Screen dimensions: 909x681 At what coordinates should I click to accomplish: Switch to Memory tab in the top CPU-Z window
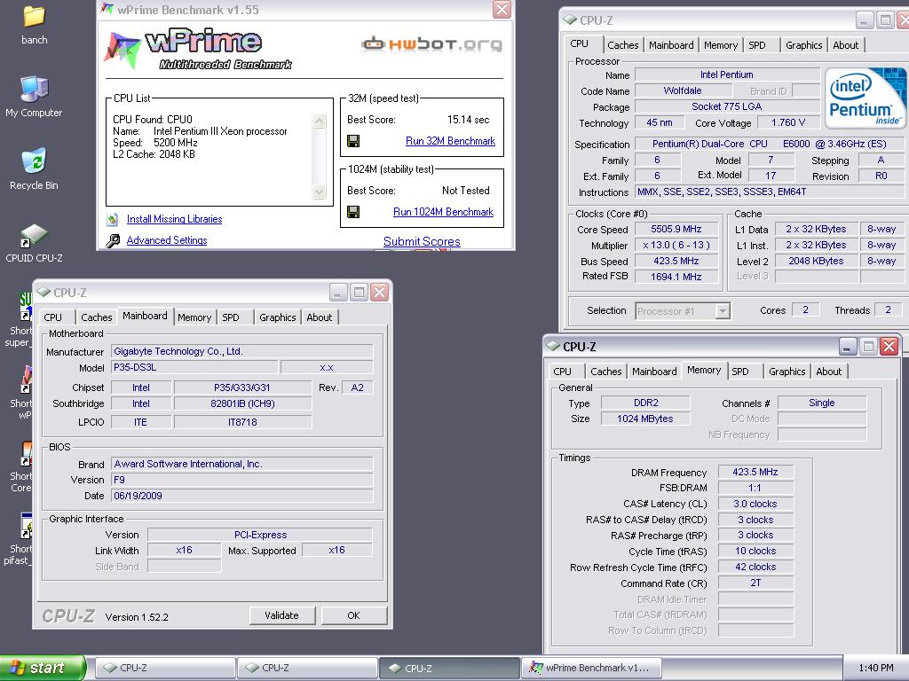pyautogui.click(x=721, y=45)
